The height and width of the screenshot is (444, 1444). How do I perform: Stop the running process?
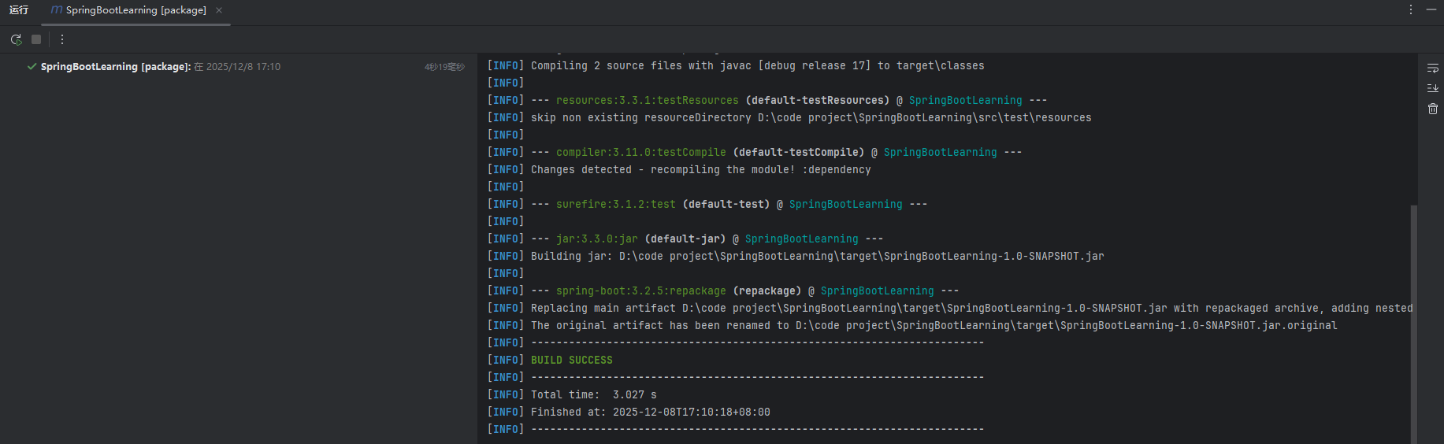36,39
